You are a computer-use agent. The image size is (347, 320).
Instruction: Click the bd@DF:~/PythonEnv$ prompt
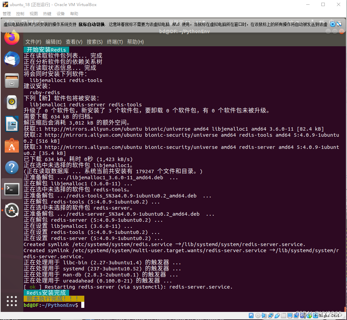pyautogui.click(x=51, y=305)
